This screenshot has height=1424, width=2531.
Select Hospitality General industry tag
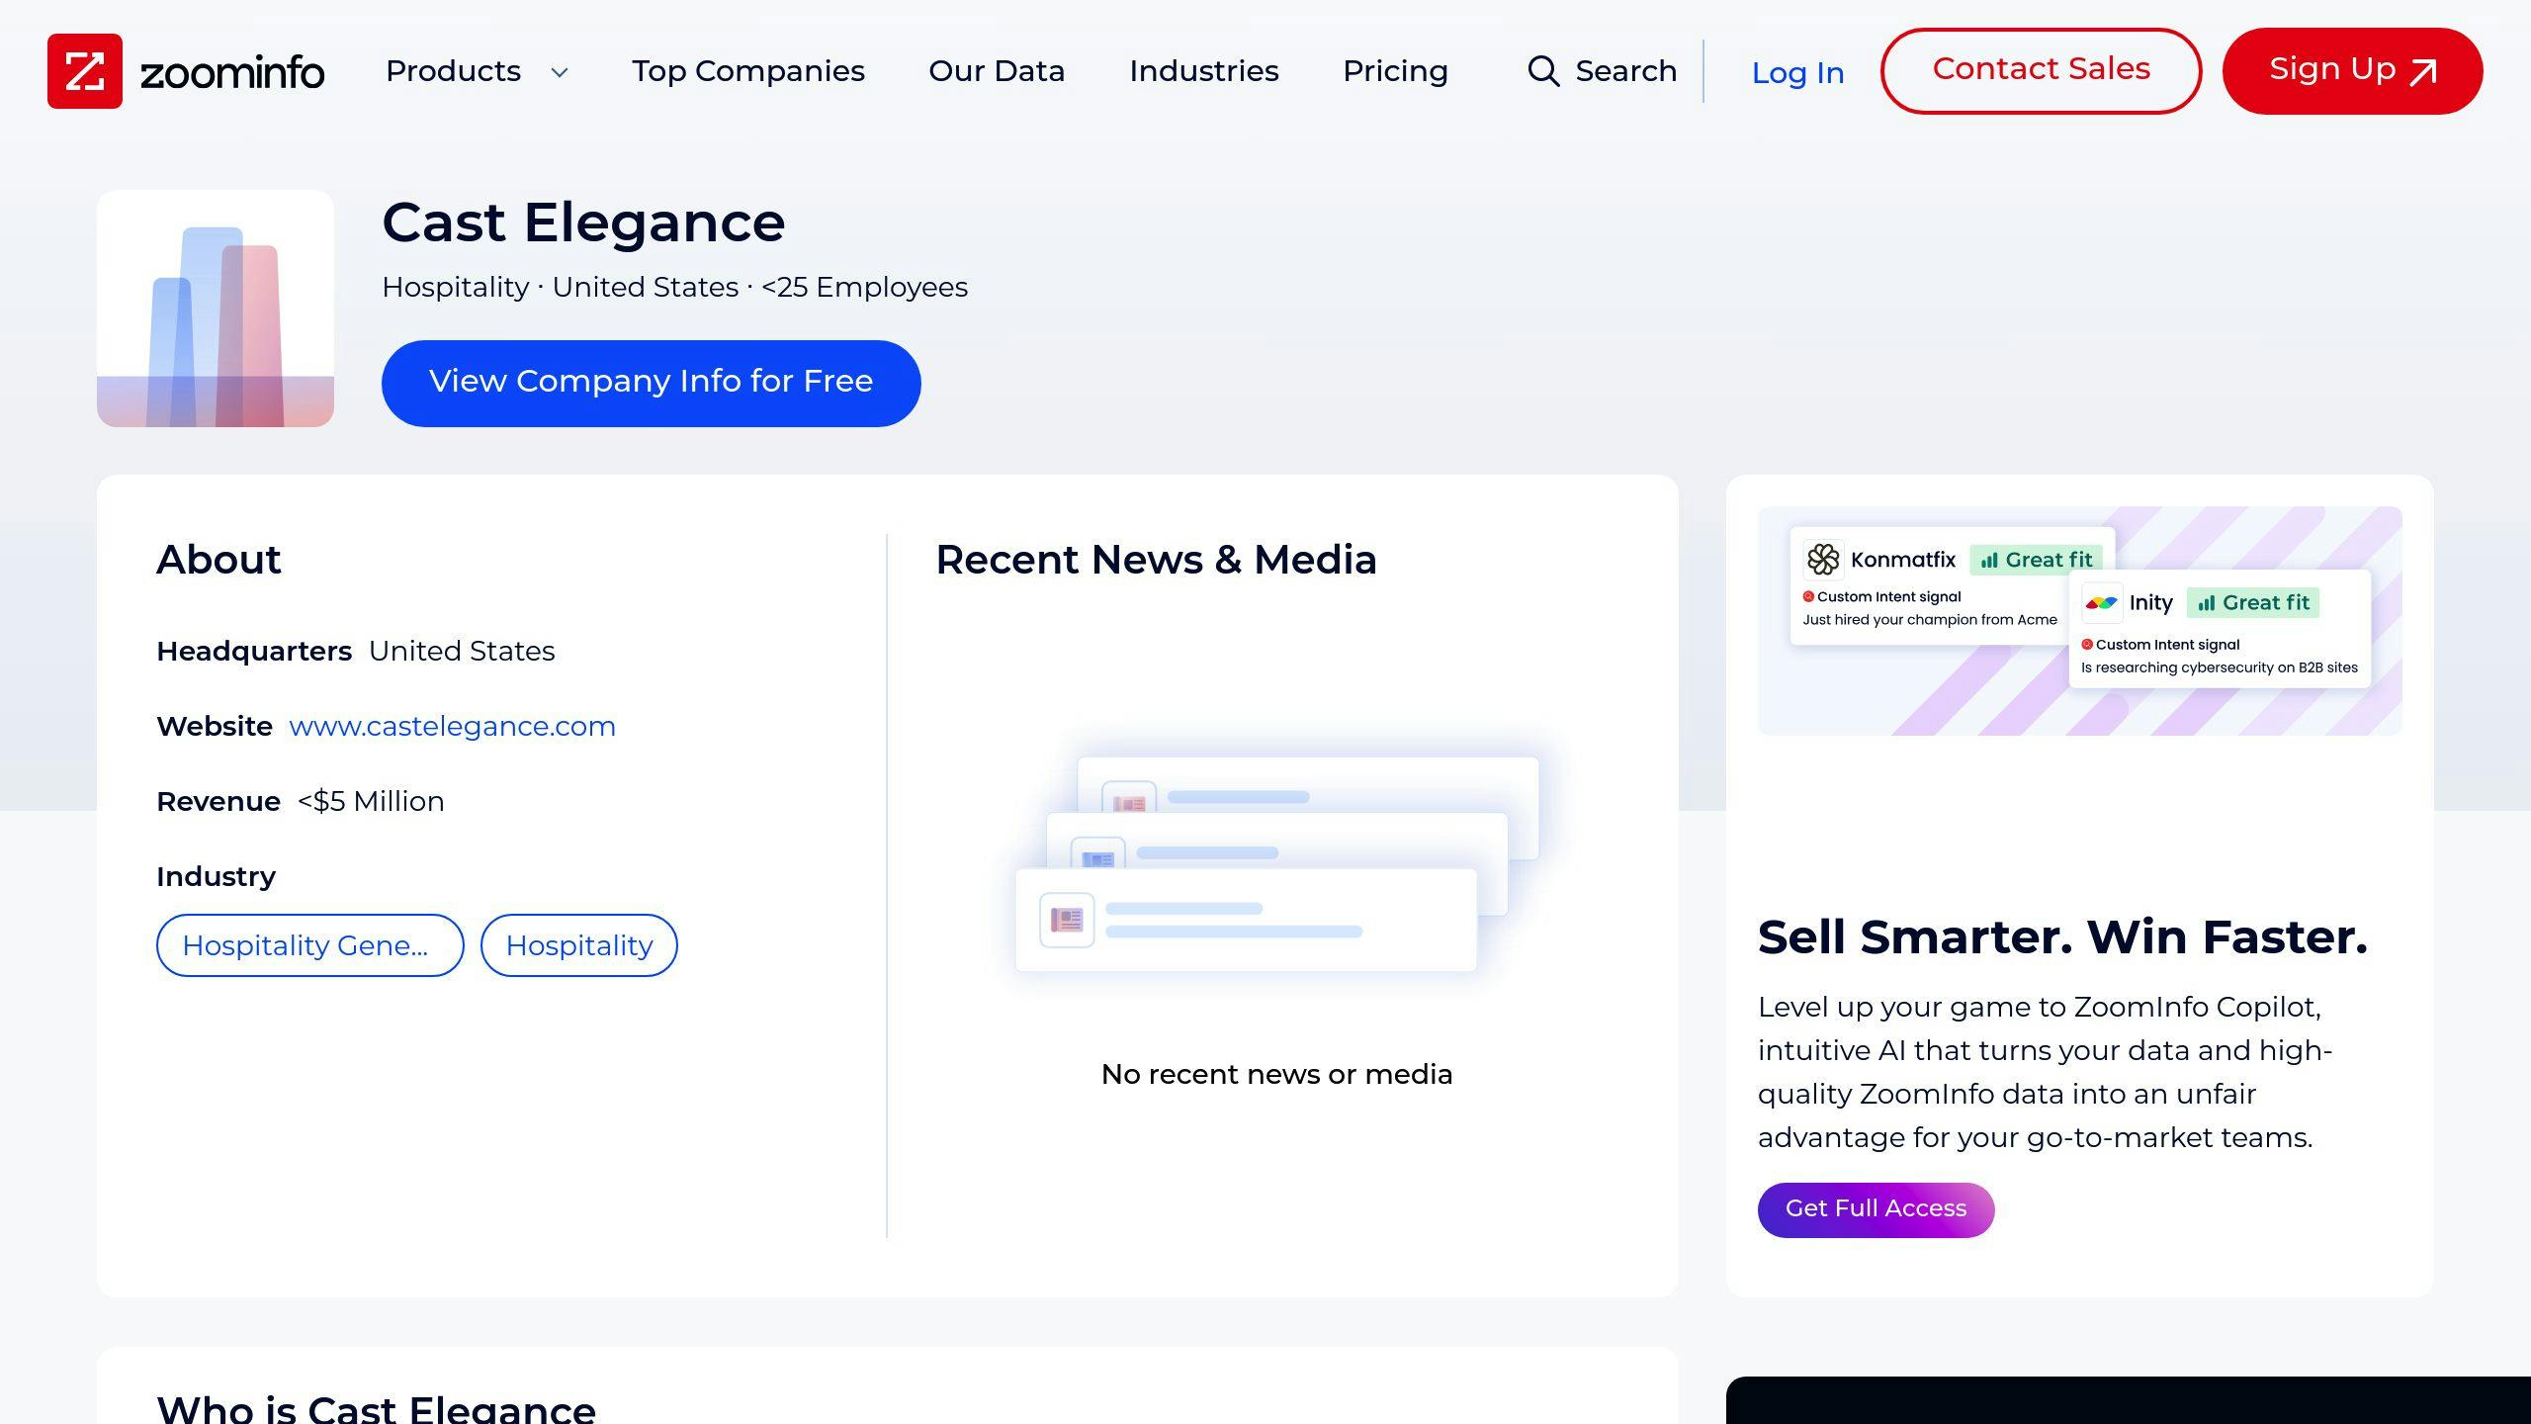[309, 944]
